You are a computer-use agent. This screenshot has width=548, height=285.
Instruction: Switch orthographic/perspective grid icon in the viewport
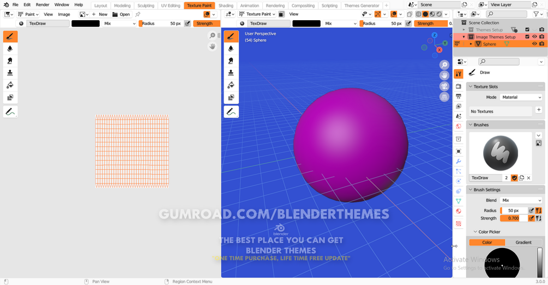coord(444,97)
